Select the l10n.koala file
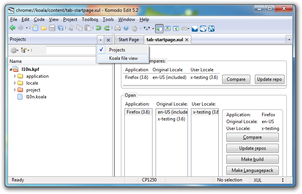 click(36, 97)
